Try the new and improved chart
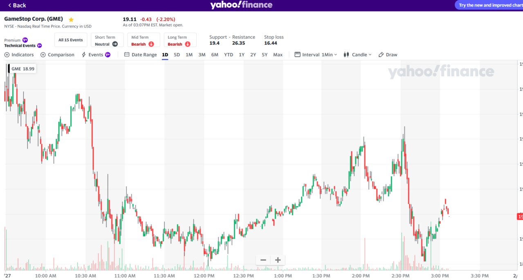Image resolution: width=523 pixels, height=280 pixels. [490, 5]
